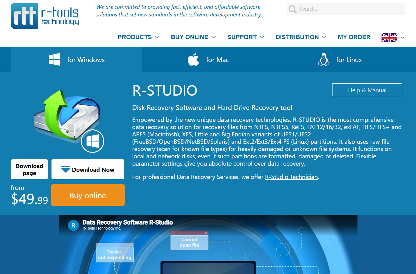Go to MY ORDER

click(x=354, y=37)
